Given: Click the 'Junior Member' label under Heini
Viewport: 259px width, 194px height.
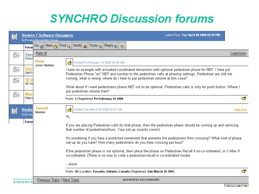Looking at the screenshot, I should pyautogui.click(x=45, y=65).
